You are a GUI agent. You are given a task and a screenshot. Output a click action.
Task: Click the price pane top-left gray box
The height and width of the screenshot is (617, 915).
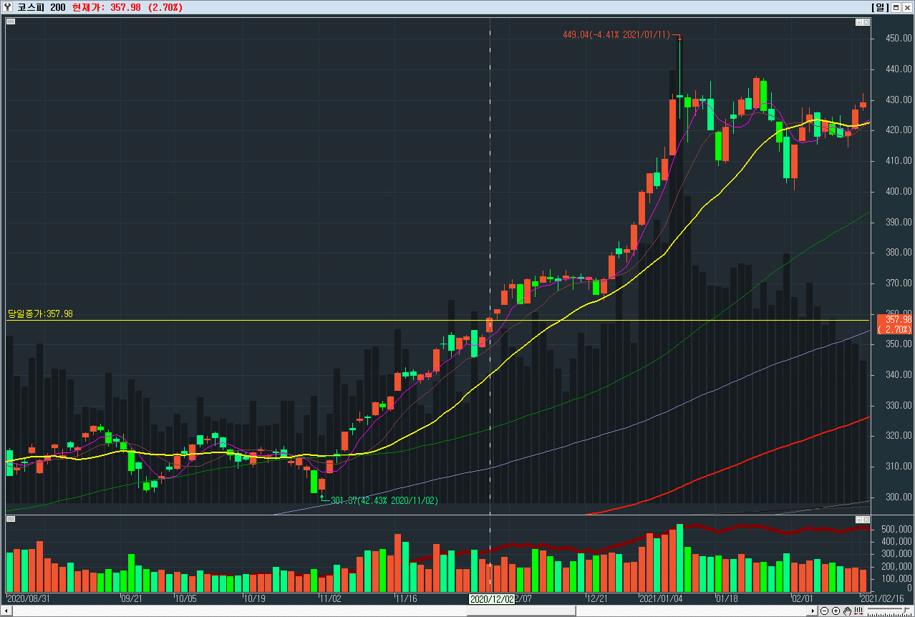11,21
